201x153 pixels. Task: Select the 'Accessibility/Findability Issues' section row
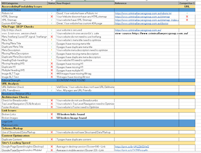pyautogui.click(x=98, y=7)
